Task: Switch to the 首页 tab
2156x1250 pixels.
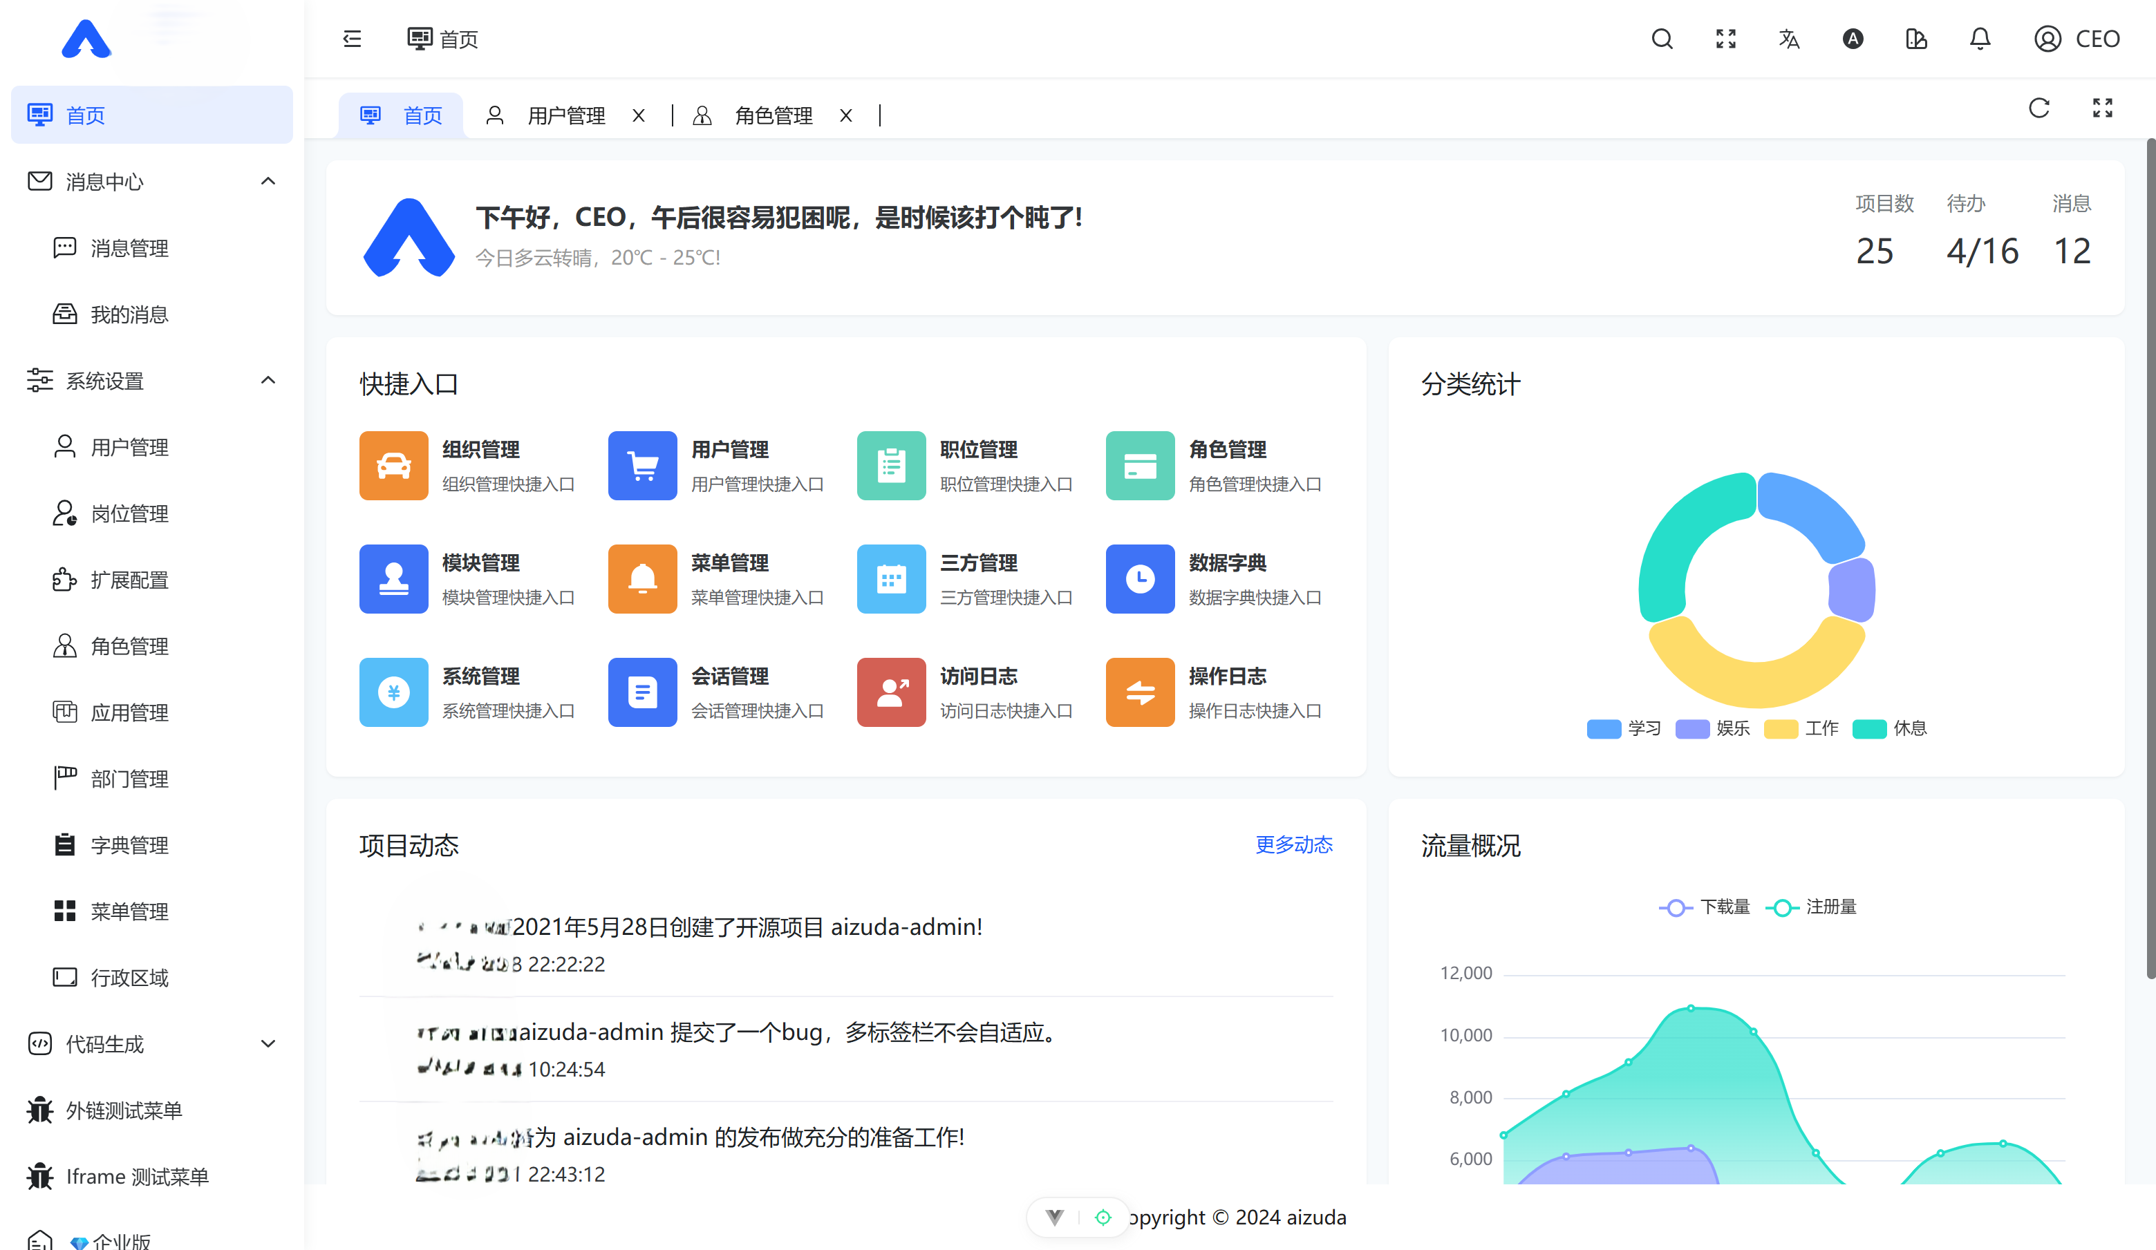Action: coord(401,115)
